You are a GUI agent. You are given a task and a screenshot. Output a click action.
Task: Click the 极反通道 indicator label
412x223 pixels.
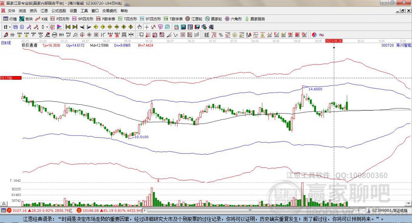click(x=29, y=45)
